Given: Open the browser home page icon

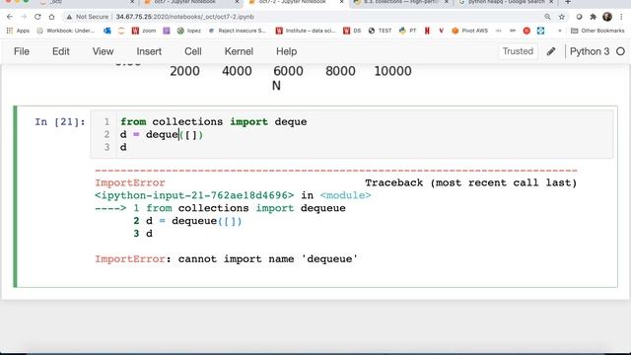Looking at the screenshot, I should 51,17.
